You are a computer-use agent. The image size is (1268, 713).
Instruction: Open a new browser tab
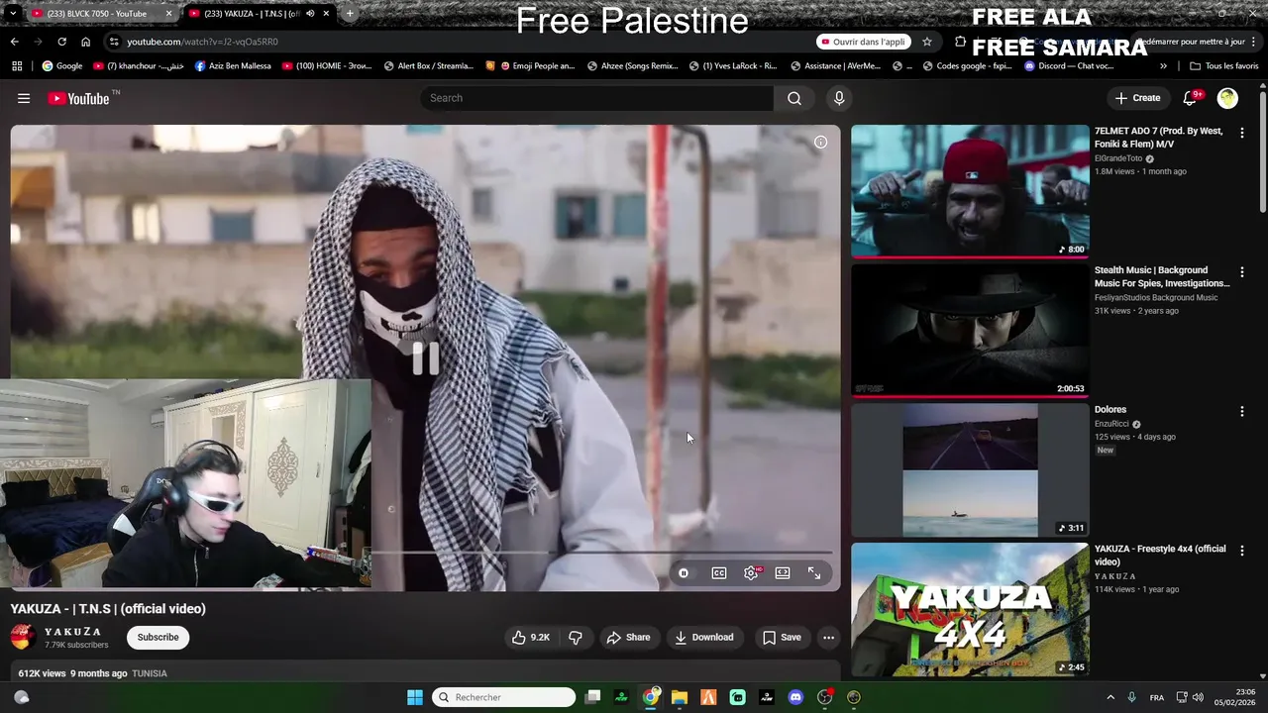pyautogui.click(x=349, y=14)
